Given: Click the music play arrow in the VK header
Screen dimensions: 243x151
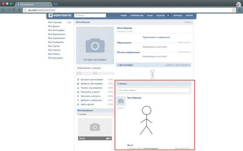Looking at the screenshot, I should point(168,15).
